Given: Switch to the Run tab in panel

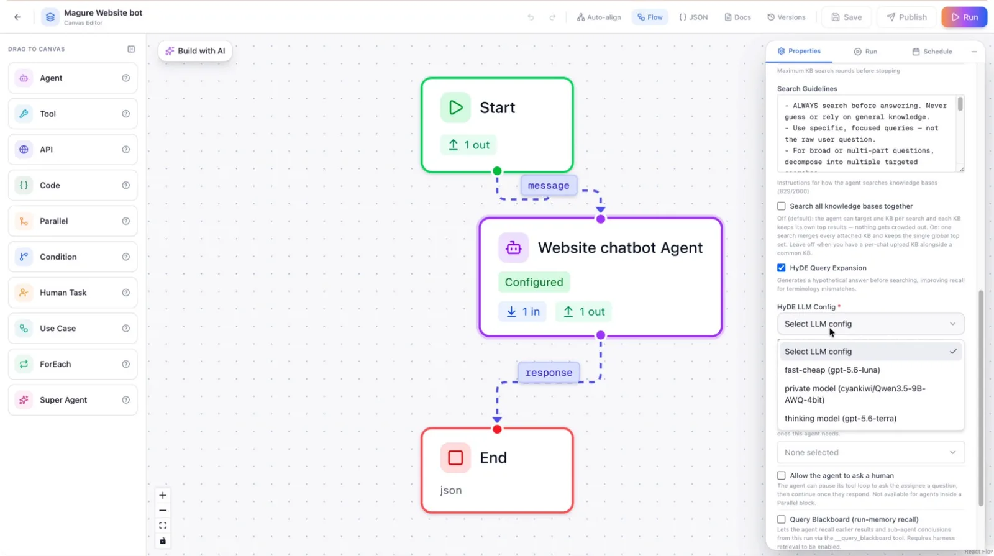Looking at the screenshot, I should [865, 52].
